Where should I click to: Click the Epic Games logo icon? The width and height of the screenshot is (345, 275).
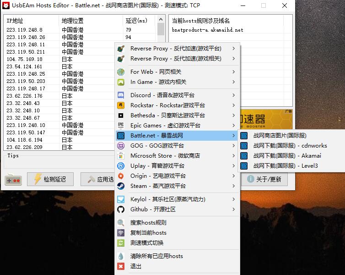(x=121, y=126)
